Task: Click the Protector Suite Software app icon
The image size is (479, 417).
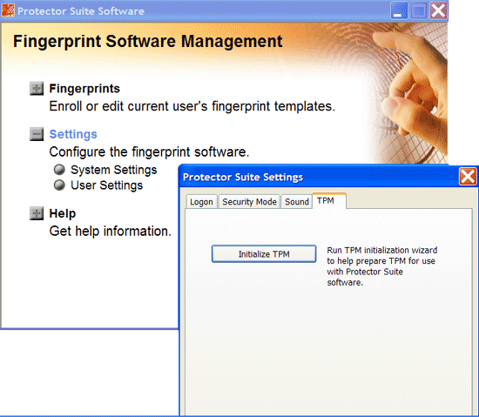Action: 8,10
